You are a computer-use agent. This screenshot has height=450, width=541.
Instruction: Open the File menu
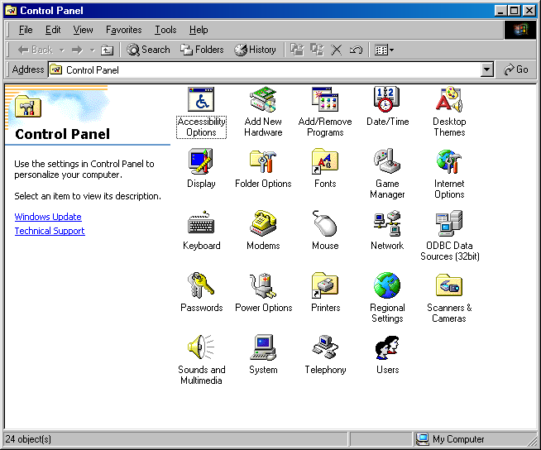click(x=26, y=30)
